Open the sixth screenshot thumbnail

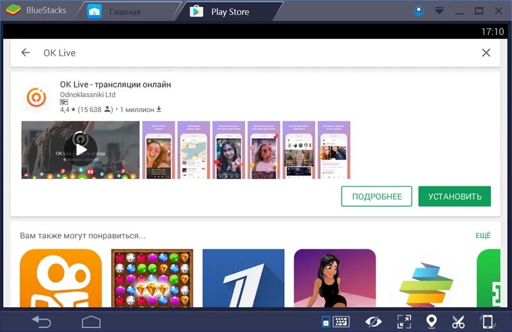[x=334, y=150]
